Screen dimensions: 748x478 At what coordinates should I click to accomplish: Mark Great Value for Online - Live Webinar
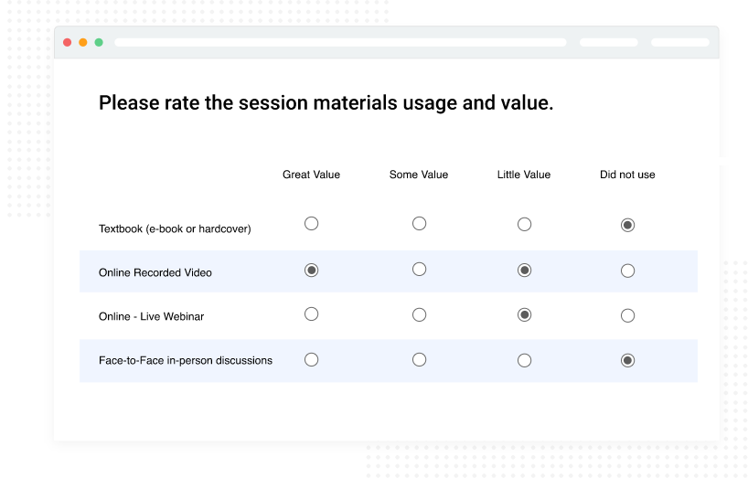click(x=311, y=314)
